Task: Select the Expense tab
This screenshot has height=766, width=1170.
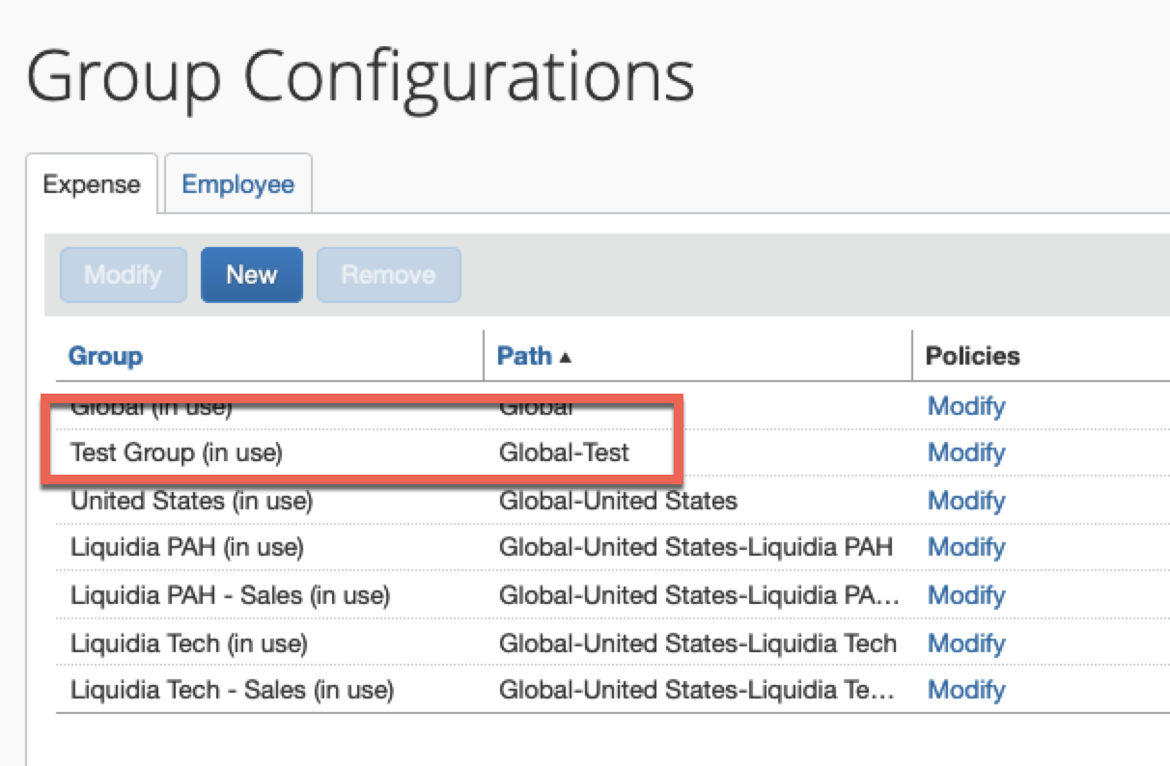Action: 92,184
